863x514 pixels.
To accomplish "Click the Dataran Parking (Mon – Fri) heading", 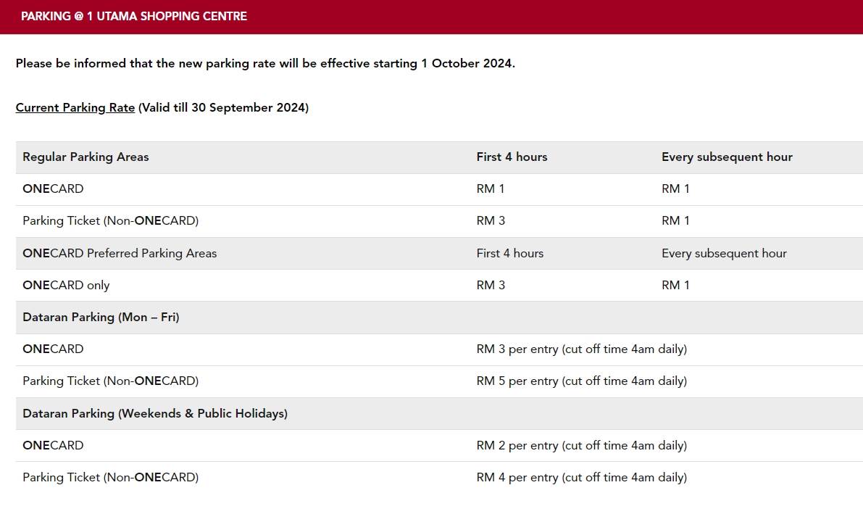I will tap(101, 318).
